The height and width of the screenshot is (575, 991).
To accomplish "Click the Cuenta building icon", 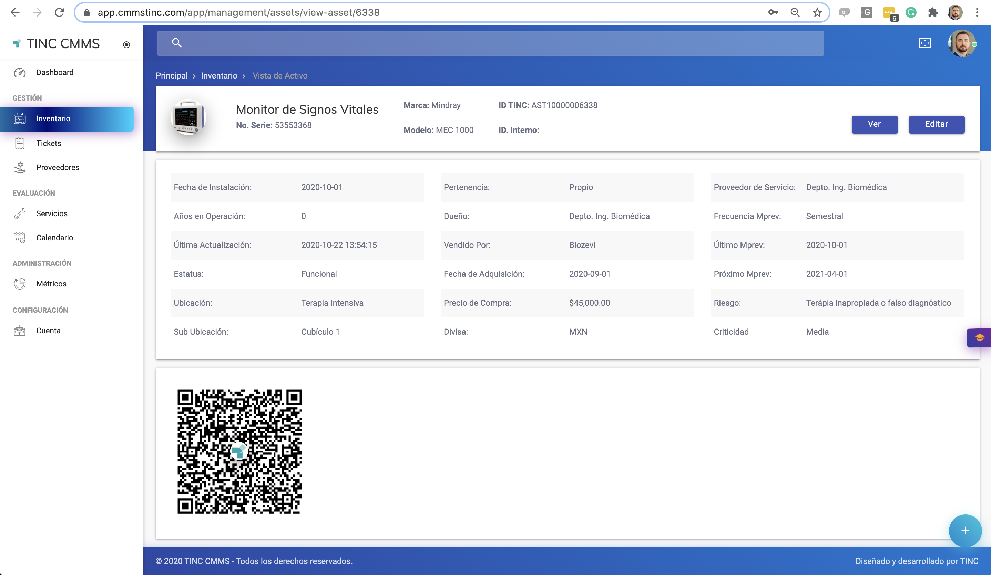I will [x=20, y=331].
